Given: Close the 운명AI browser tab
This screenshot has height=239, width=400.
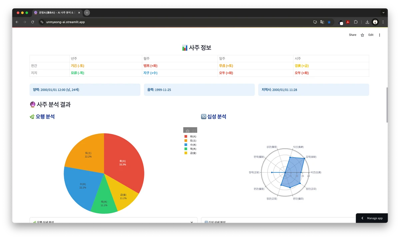Looking at the screenshot, I should click(79, 13).
